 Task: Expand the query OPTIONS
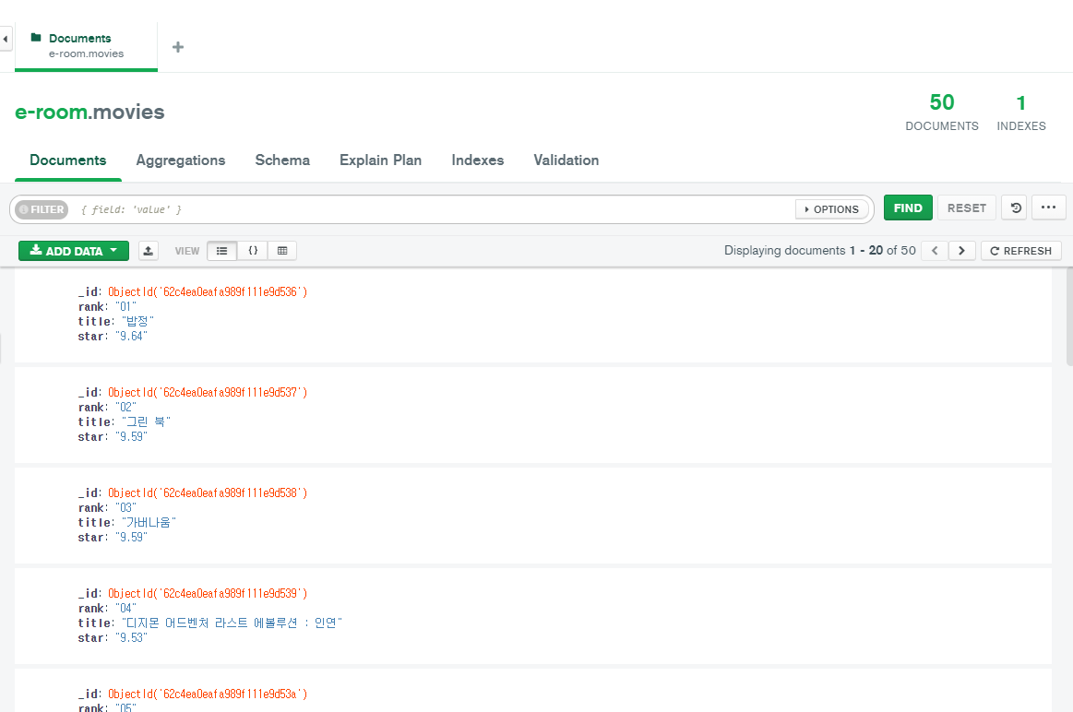(832, 209)
